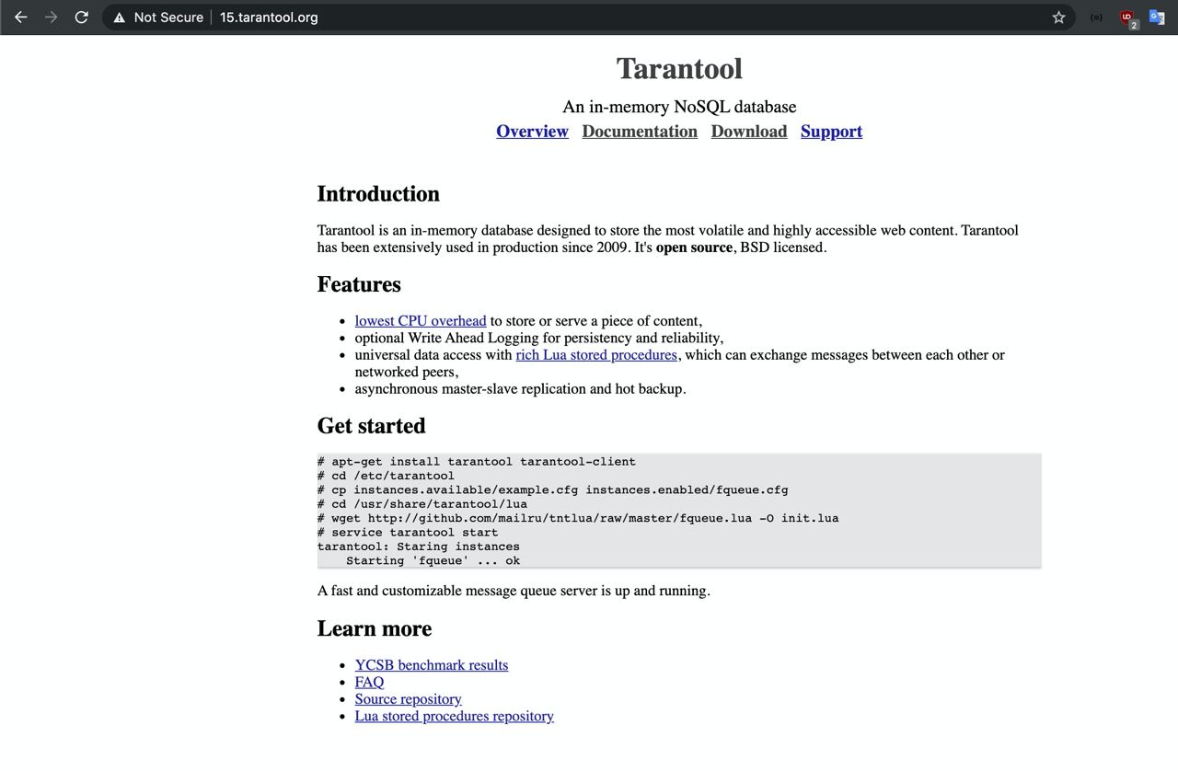Click 'An in-memory NoSQL database' subtitle
The image size is (1178, 771).
click(x=679, y=107)
